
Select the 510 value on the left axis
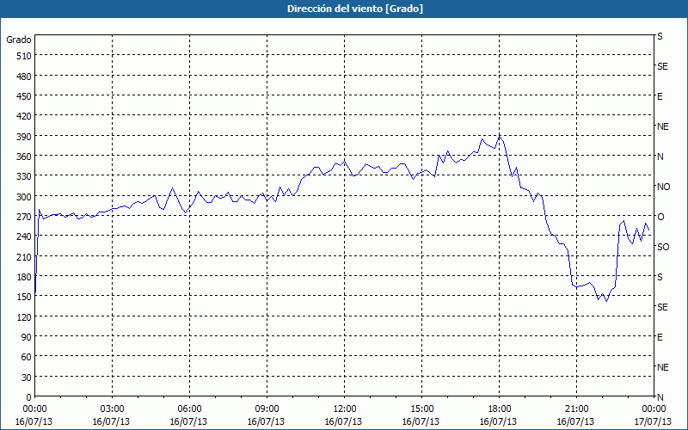[24, 56]
